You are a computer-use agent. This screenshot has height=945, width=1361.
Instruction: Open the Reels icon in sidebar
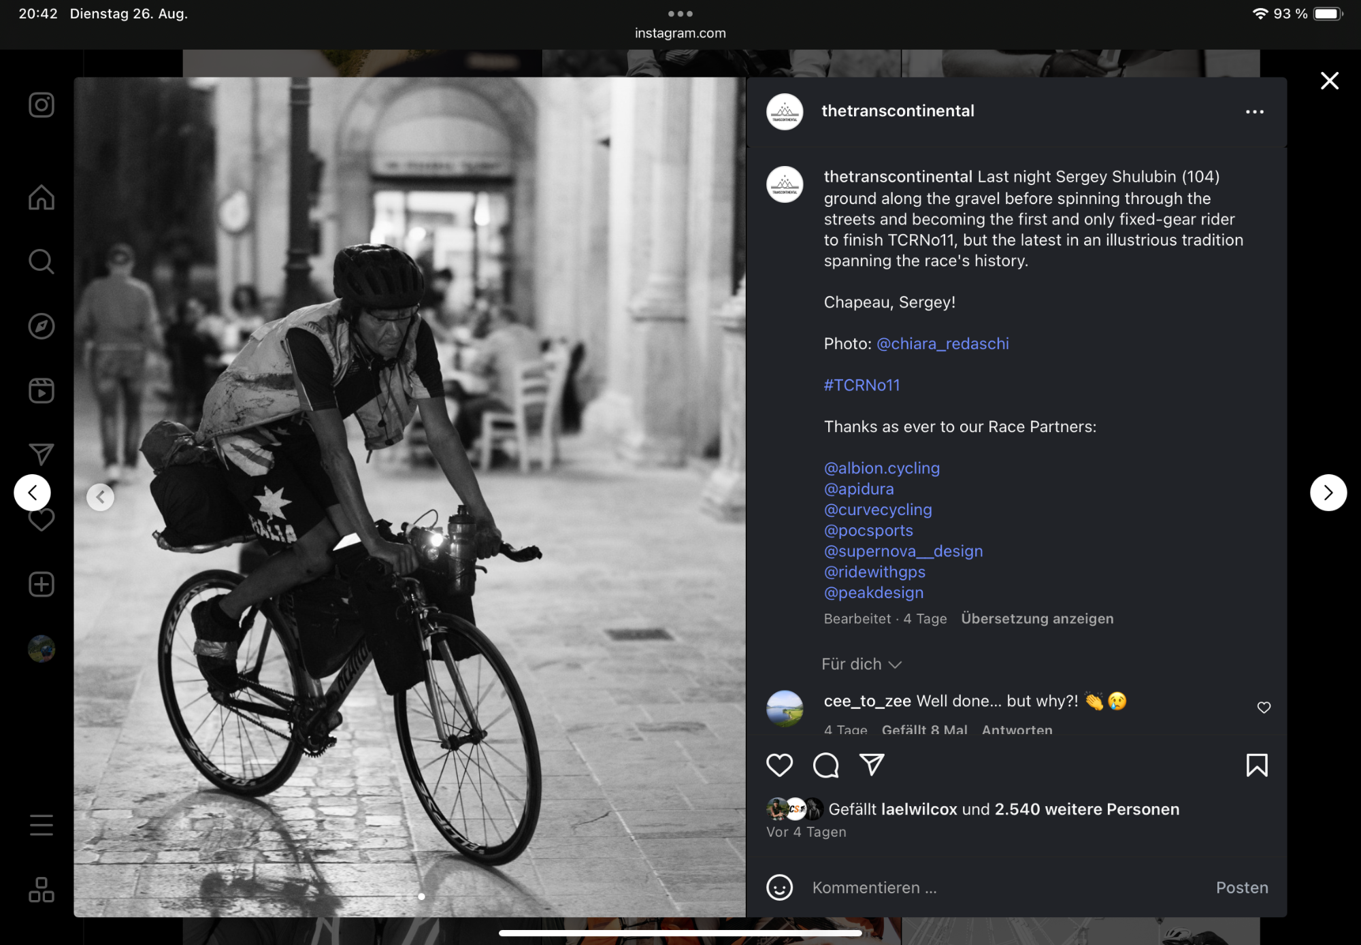point(42,391)
